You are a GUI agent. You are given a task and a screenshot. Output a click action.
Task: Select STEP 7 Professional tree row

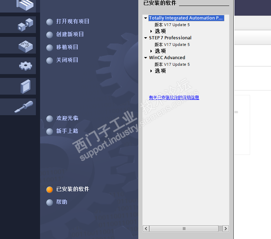coord(170,38)
